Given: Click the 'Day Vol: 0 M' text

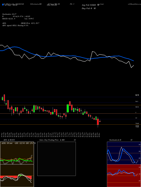Looking at the screenshot, I should click(89, 8).
